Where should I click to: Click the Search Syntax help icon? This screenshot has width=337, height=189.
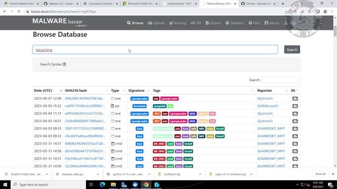(64, 64)
